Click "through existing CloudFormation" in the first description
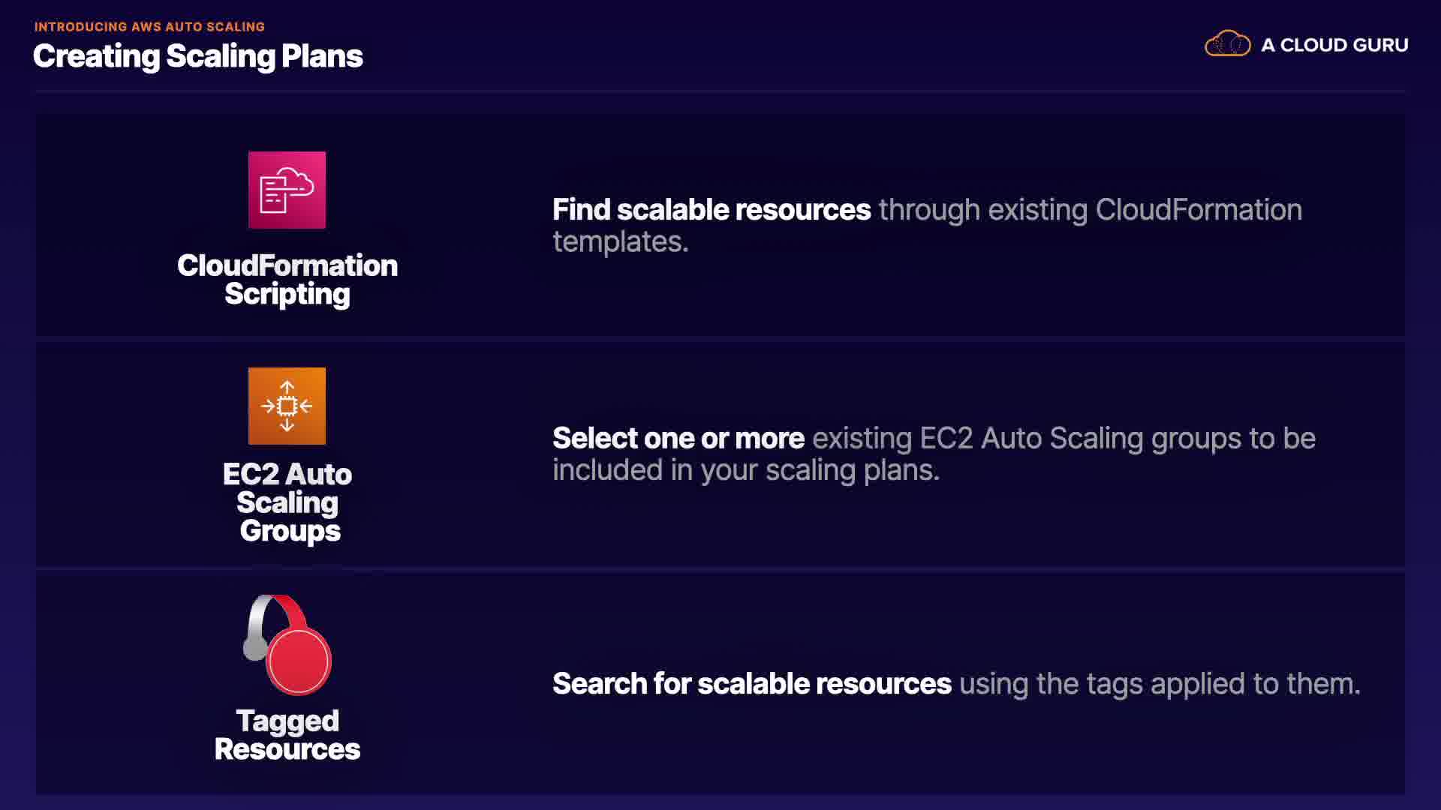The image size is (1441, 810). (x=1090, y=210)
